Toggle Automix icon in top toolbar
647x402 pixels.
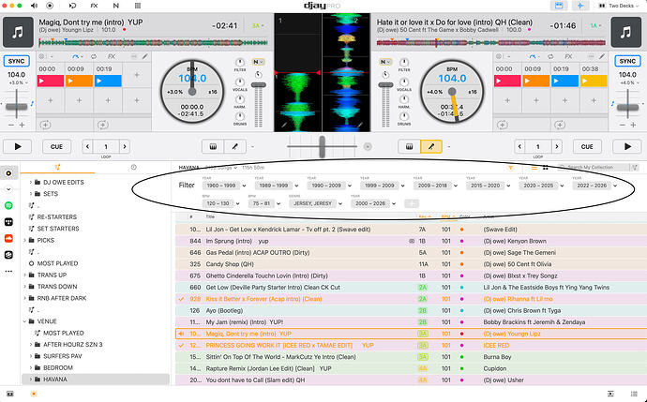(72, 6)
